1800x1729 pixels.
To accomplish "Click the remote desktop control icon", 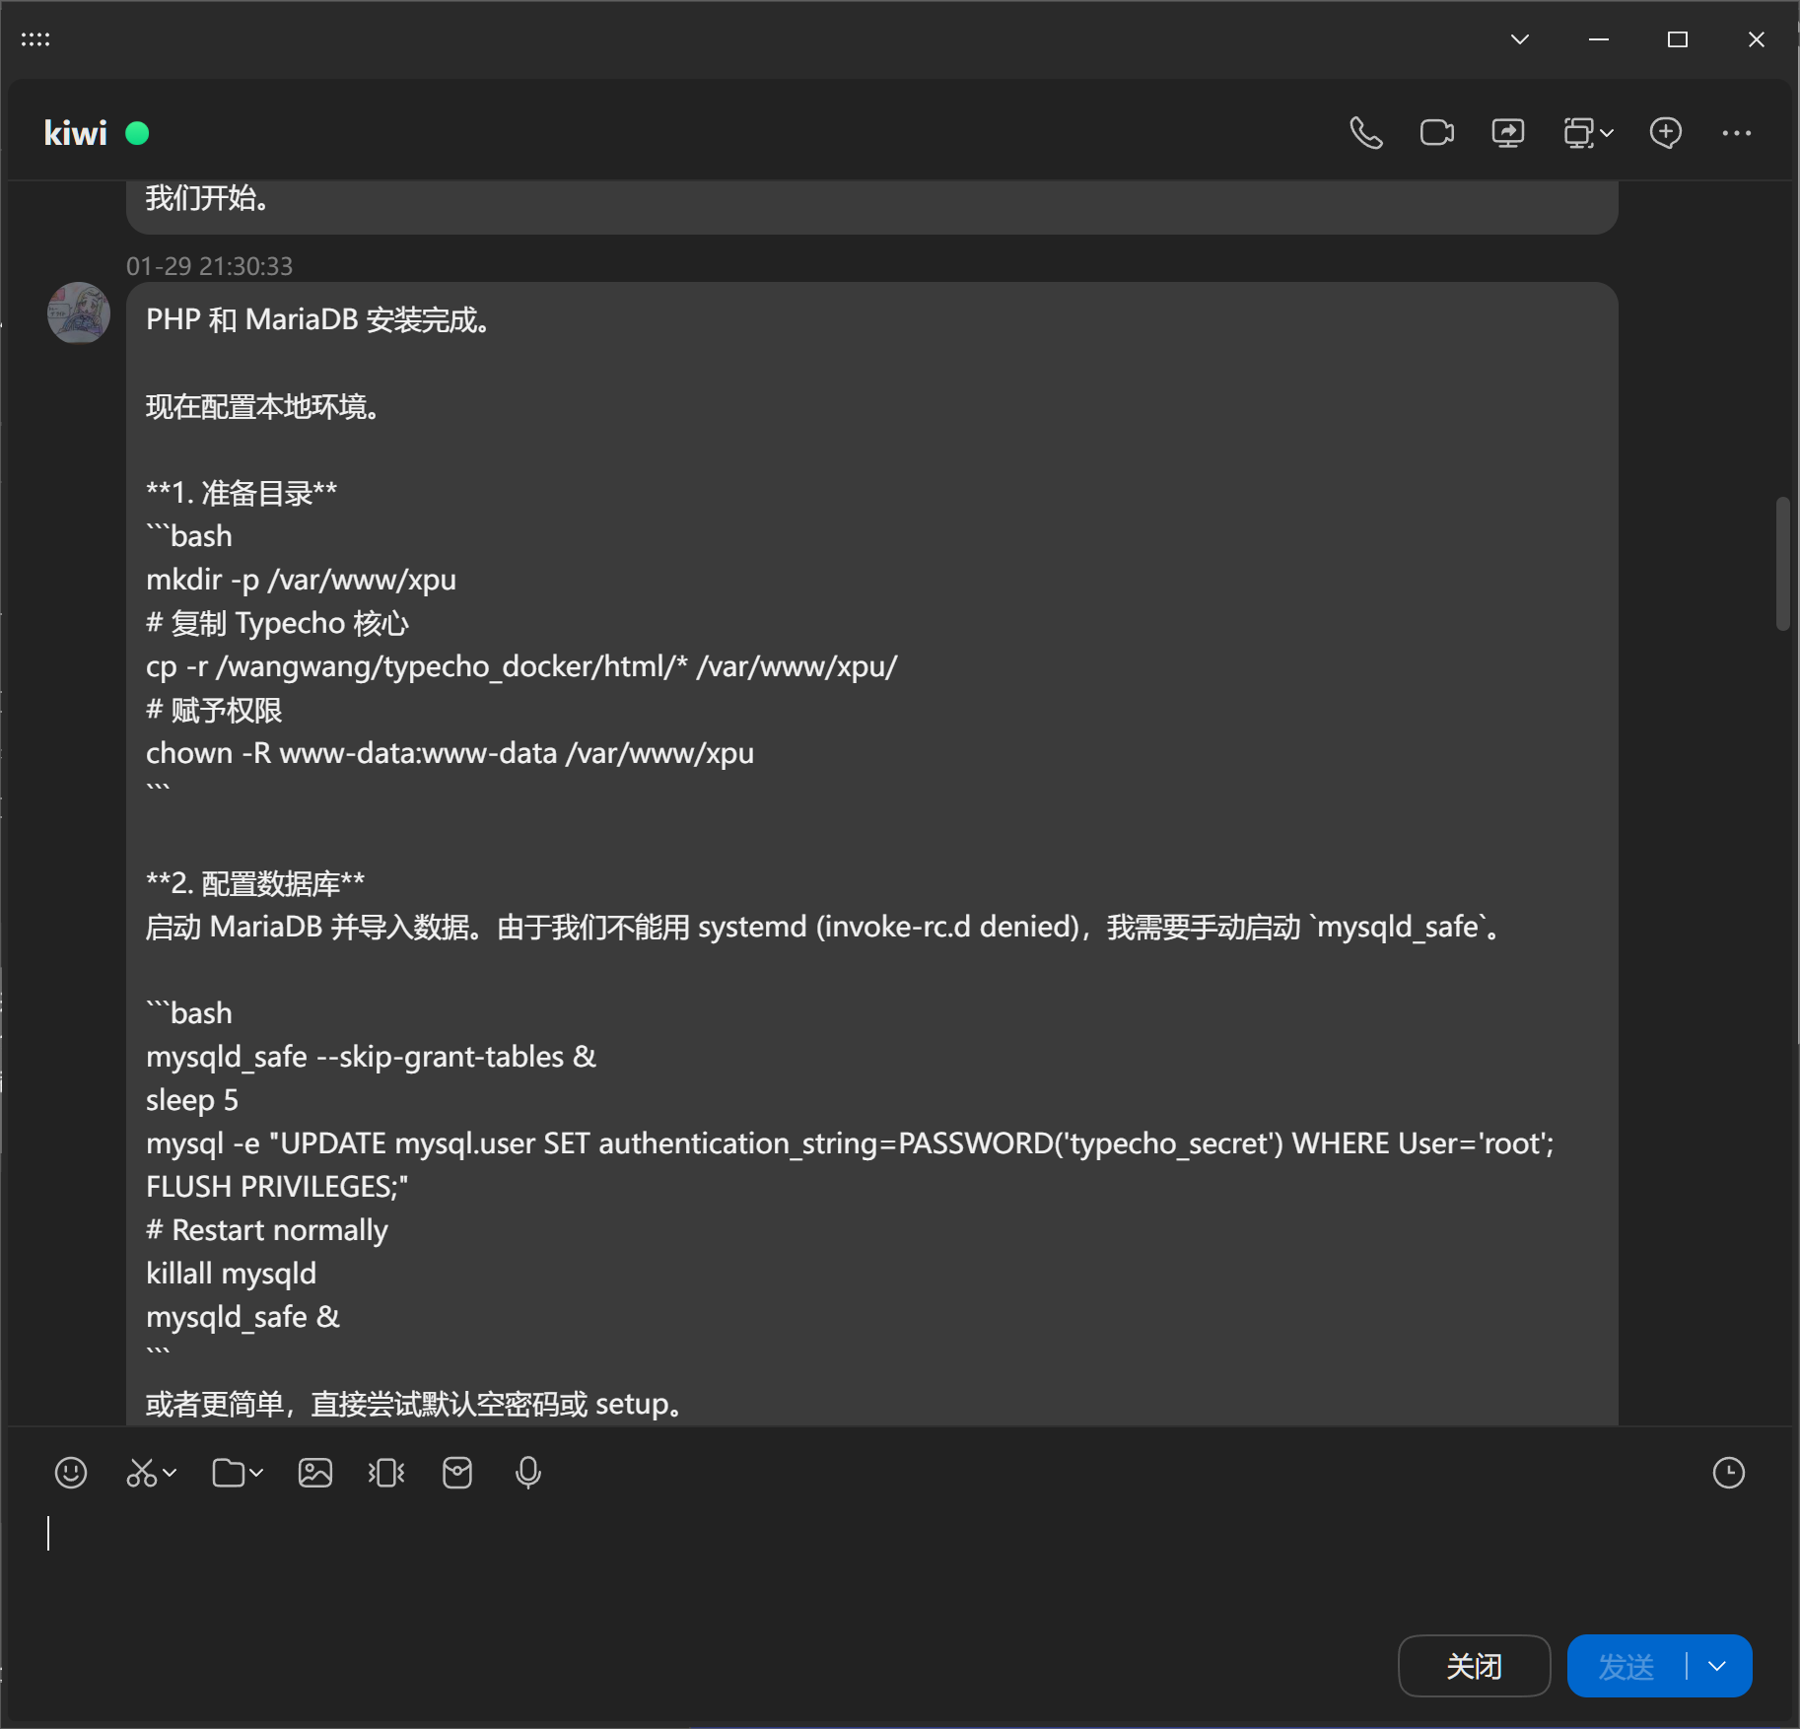I will pos(1579,133).
